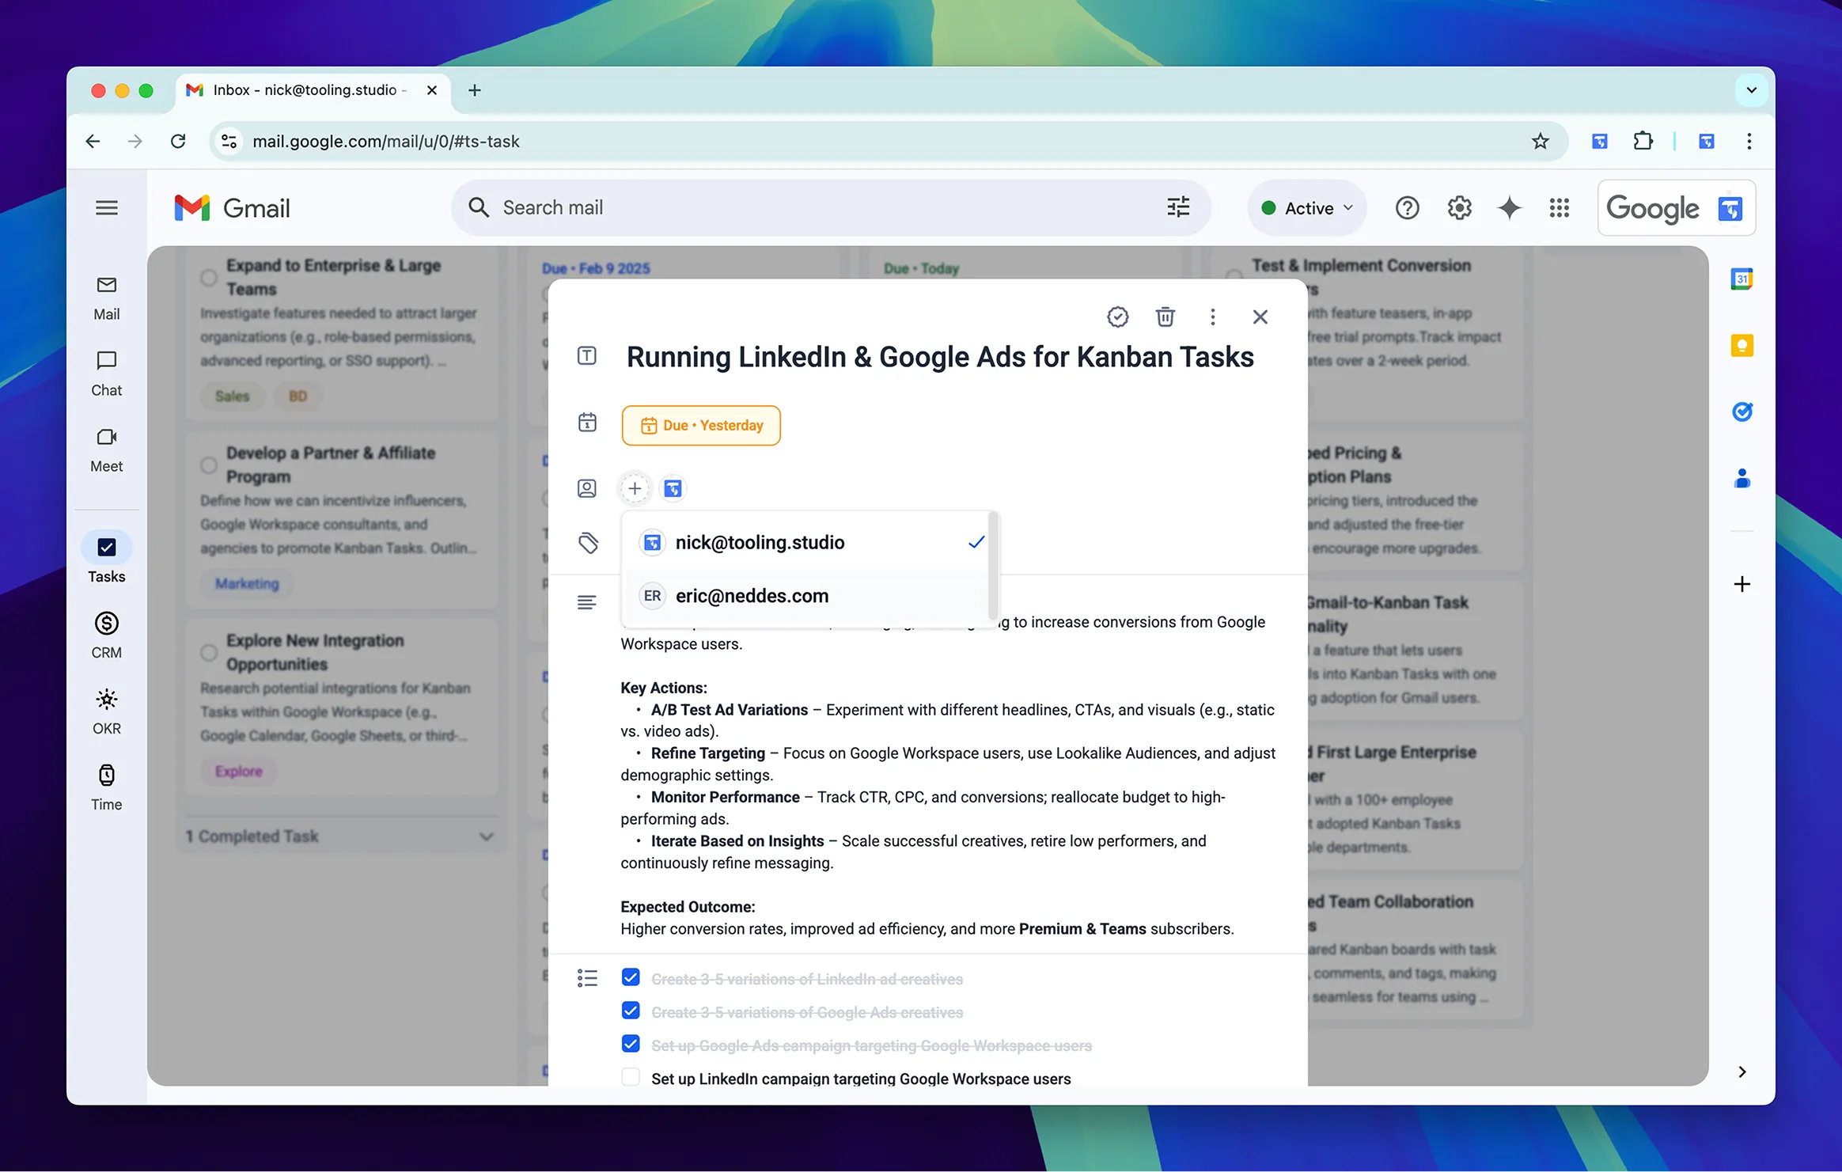Click the tag label icon
Viewport: 1842px width, 1172px height.
click(x=588, y=543)
